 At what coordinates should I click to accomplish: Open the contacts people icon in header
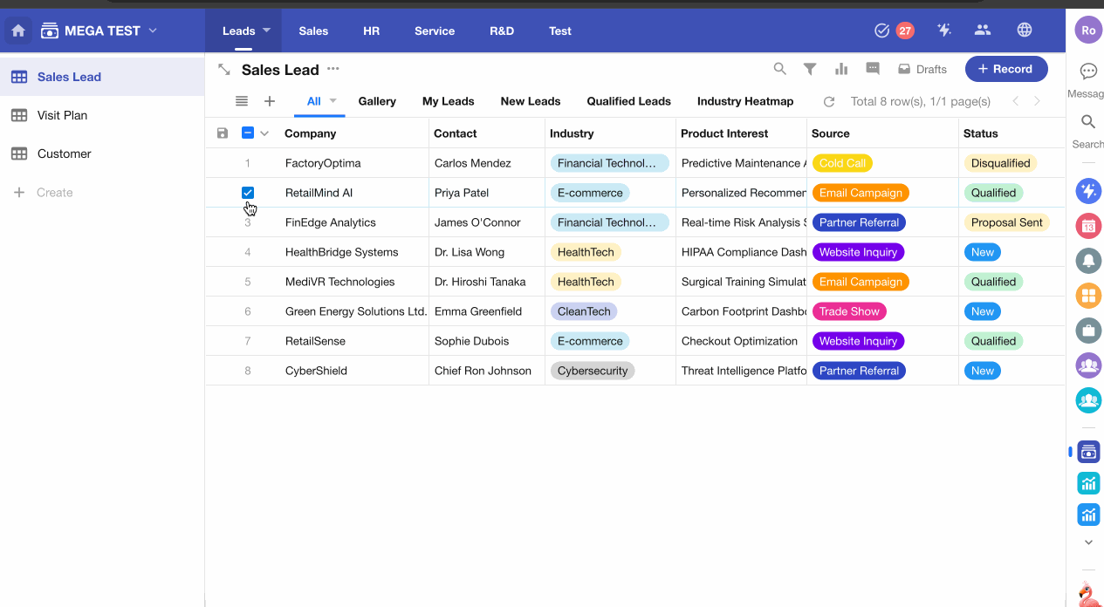tap(983, 31)
